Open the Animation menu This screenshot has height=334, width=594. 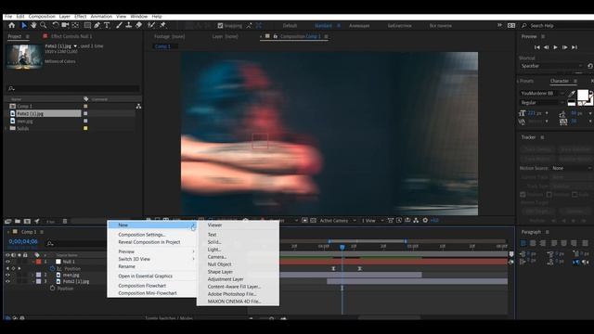101,17
